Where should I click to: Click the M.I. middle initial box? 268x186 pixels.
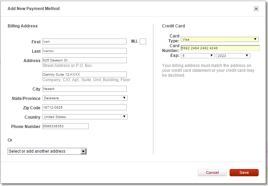tap(143, 41)
